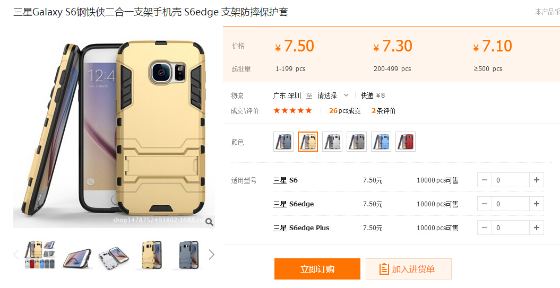Open the 26 pcs成交 transactions link
The width and height of the screenshot is (560, 288).
344,111
